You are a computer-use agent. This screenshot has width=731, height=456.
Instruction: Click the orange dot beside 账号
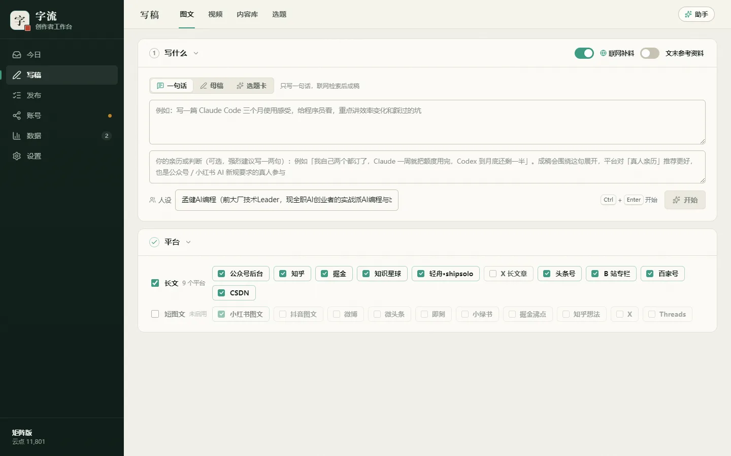[x=110, y=116]
